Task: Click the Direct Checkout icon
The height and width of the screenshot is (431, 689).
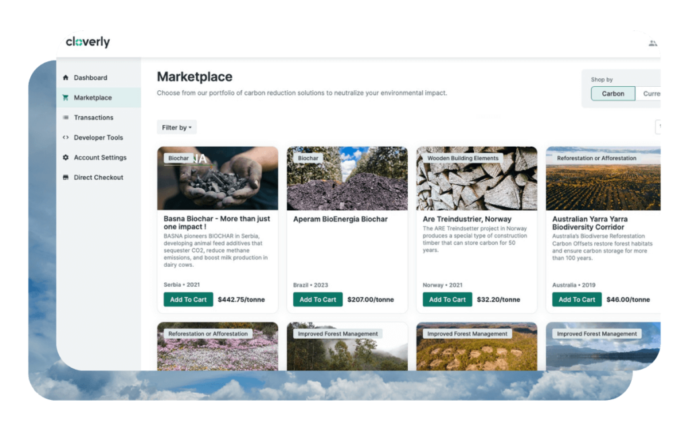Action: [x=65, y=177]
